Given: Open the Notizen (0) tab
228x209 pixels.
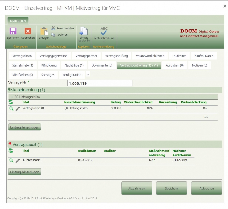Looking at the screenshot, I should pyautogui.click(x=199, y=65).
